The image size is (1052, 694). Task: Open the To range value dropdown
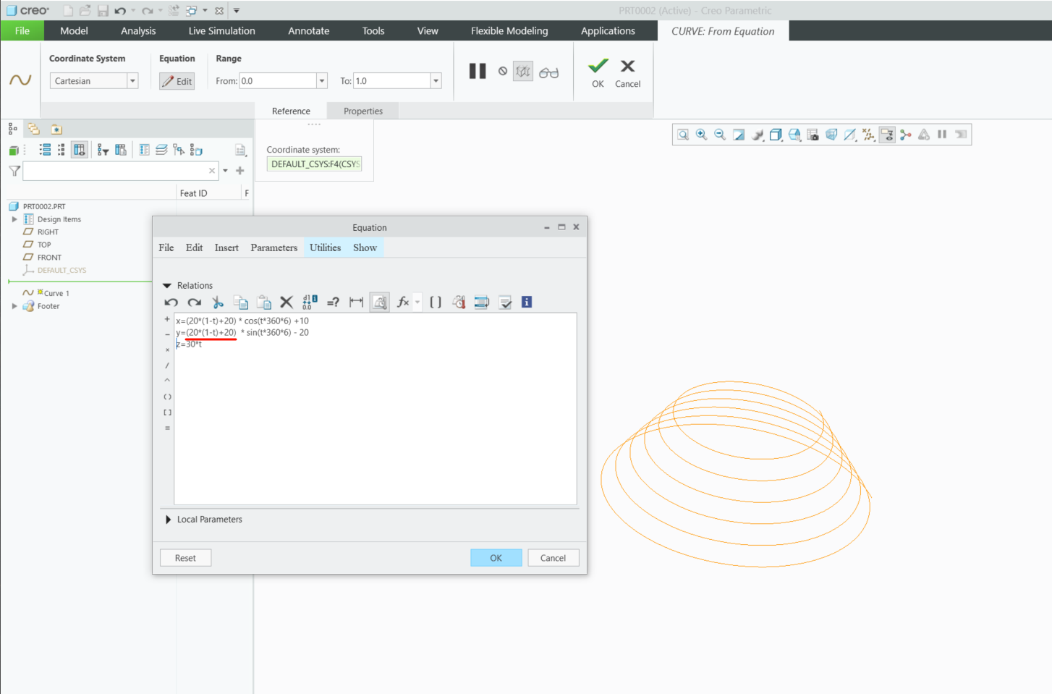click(436, 81)
